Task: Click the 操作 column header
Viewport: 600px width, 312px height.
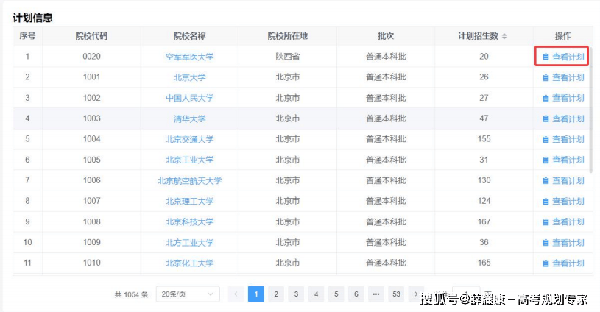Action: pos(563,36)
